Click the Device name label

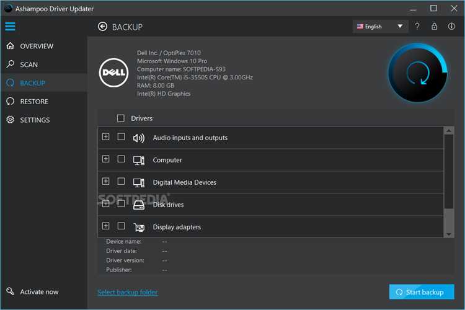(123, 241)
